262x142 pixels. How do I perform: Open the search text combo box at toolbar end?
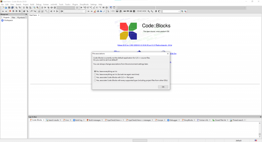click(171, 11)
